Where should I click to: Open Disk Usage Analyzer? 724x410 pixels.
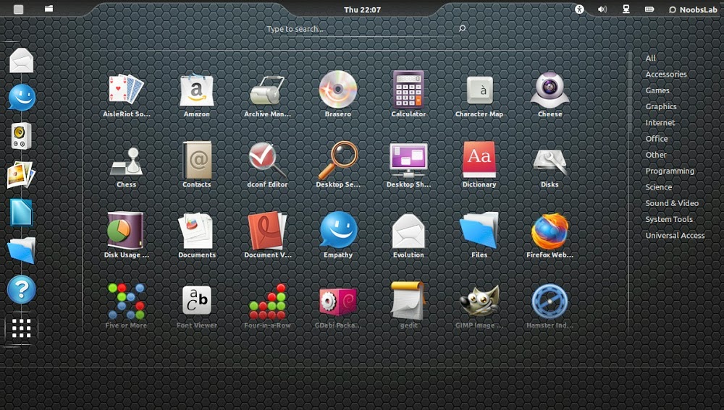pos(126,236)
